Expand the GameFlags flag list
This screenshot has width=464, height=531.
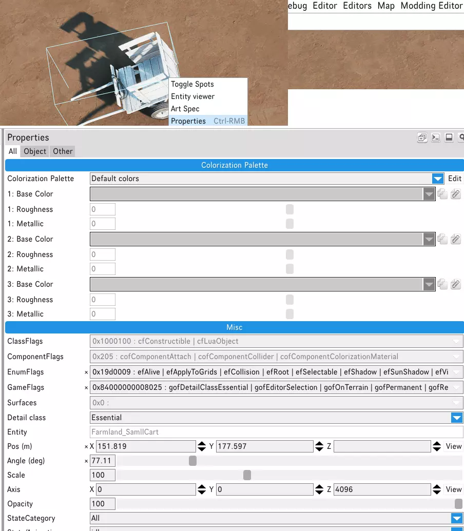point(456,387)
